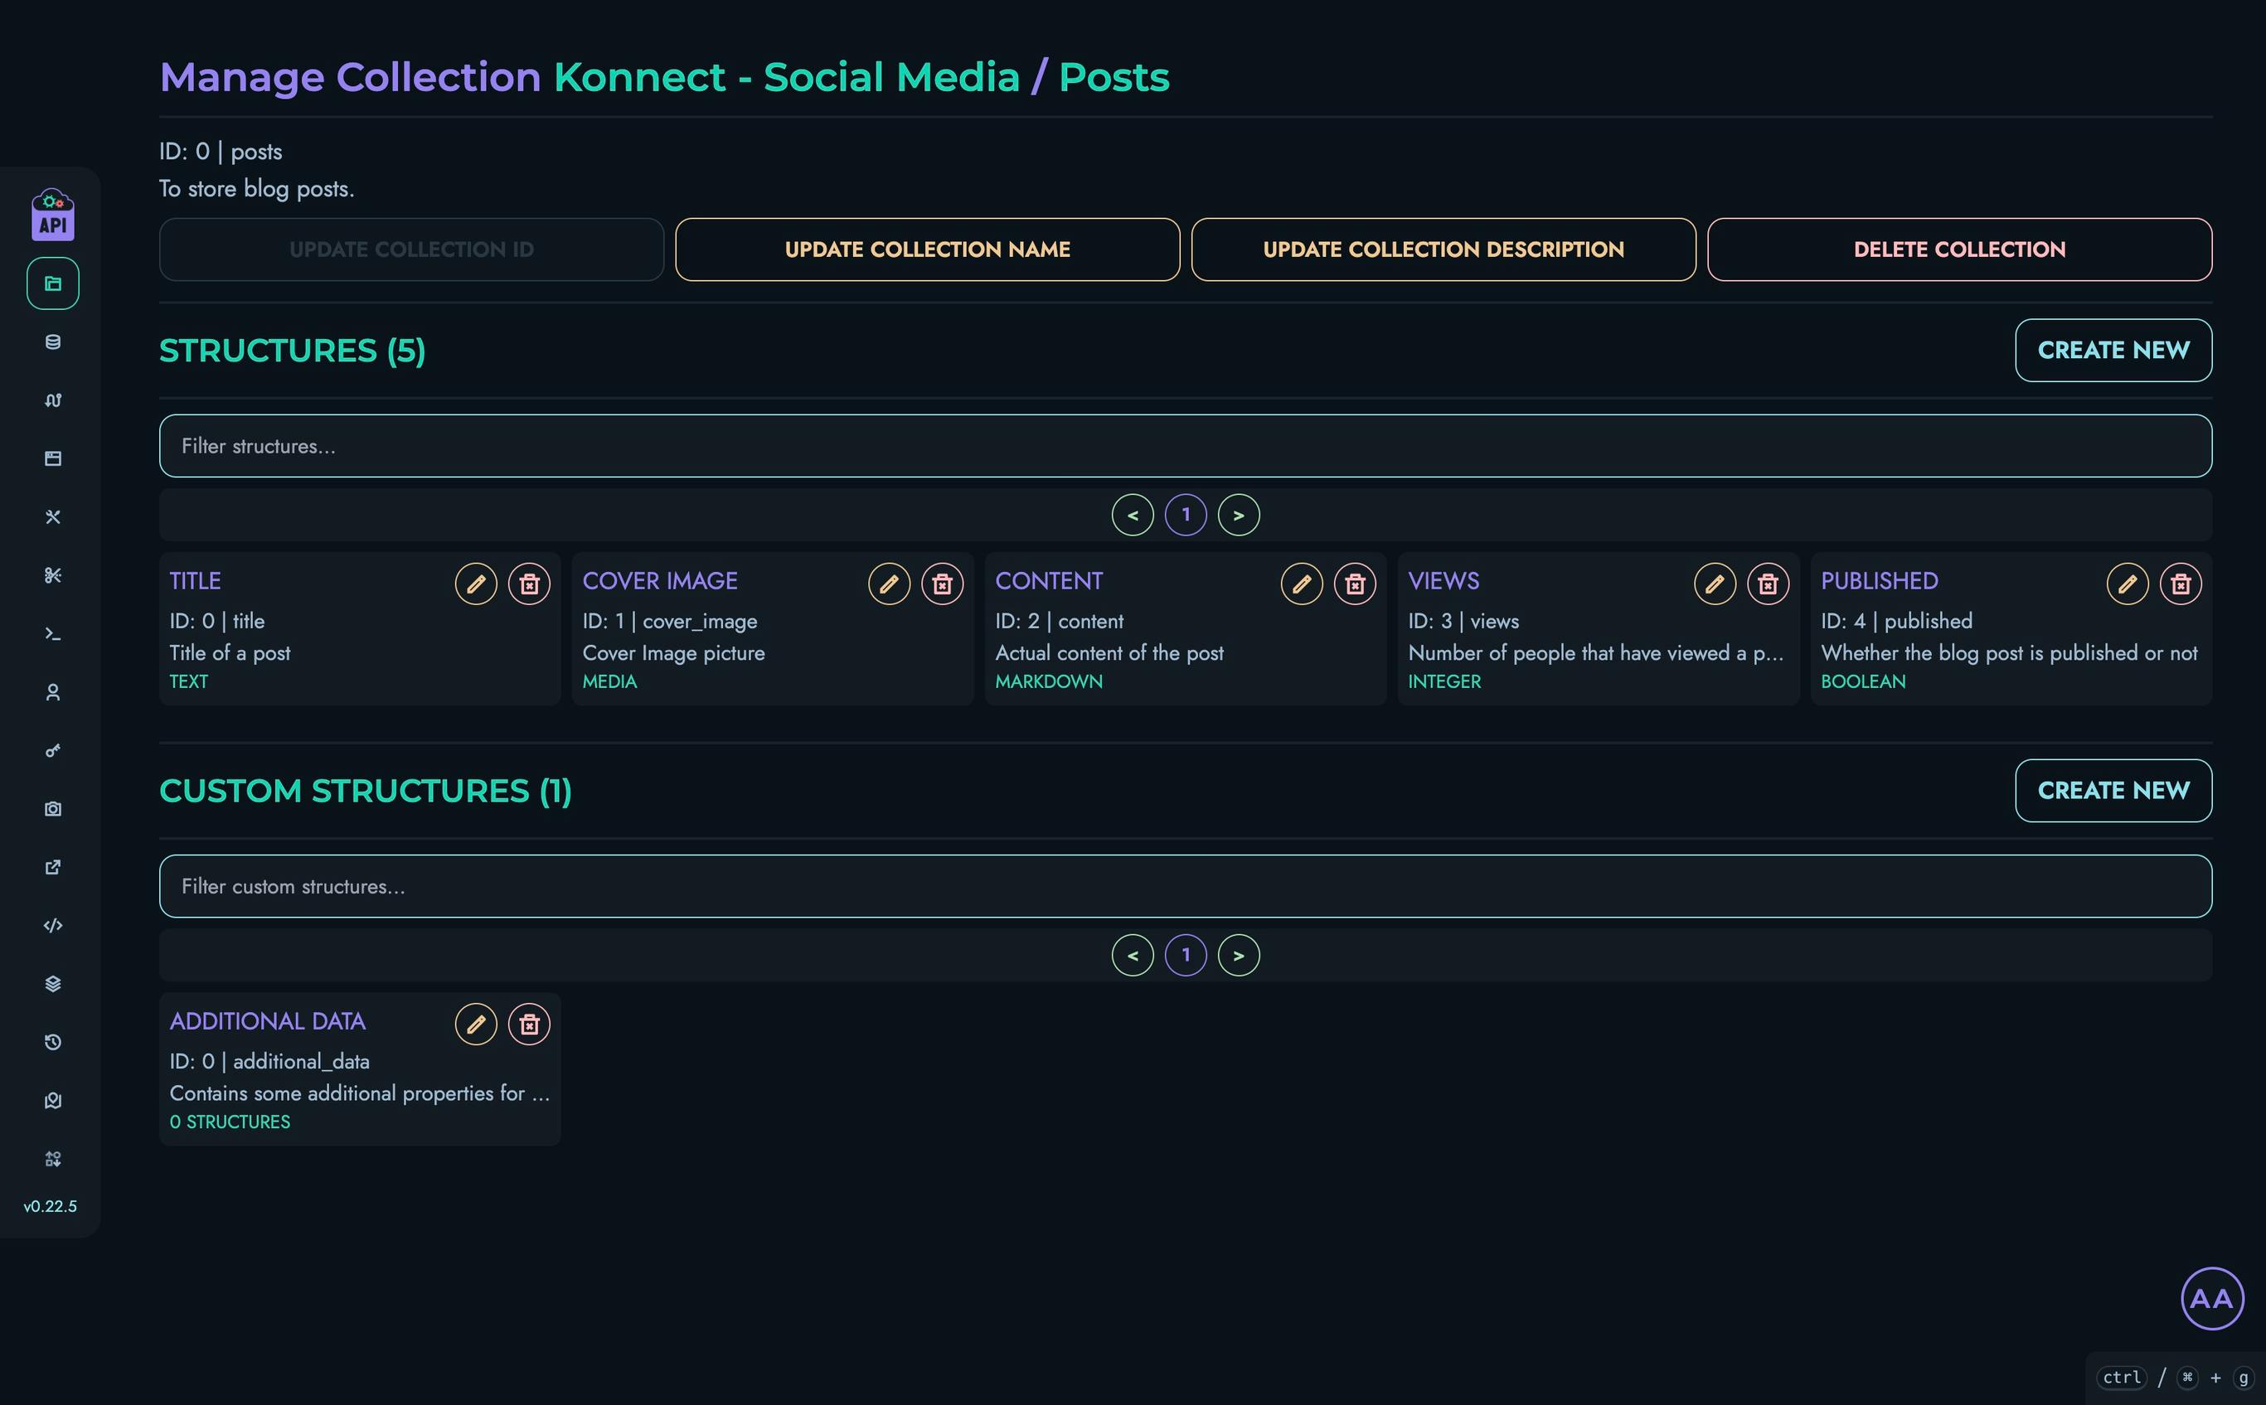Go to next custom structures page

coord(1238,955)
